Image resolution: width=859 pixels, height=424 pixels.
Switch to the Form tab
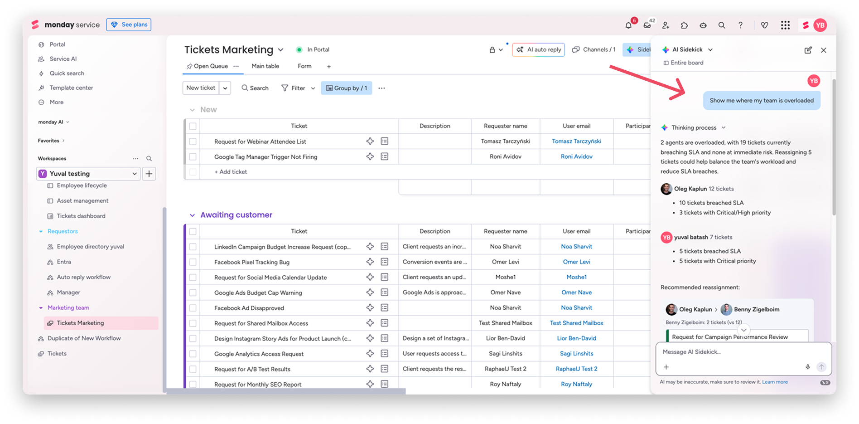pyautogui.click(x=304, y=66)
